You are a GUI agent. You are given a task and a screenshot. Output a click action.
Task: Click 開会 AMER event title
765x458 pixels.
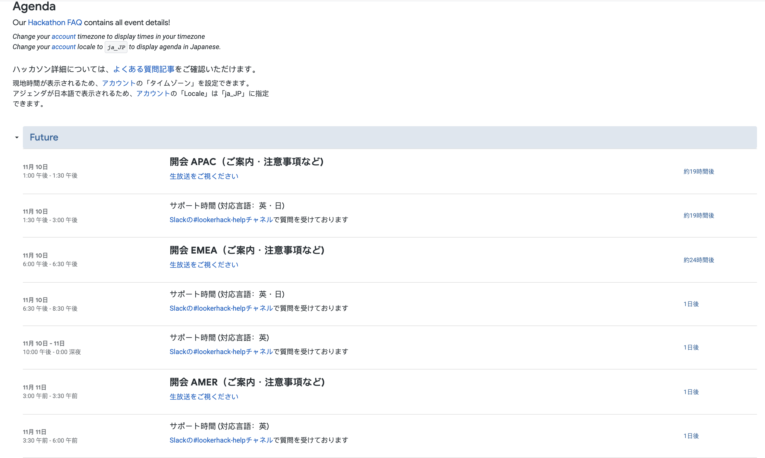[247, 382]
